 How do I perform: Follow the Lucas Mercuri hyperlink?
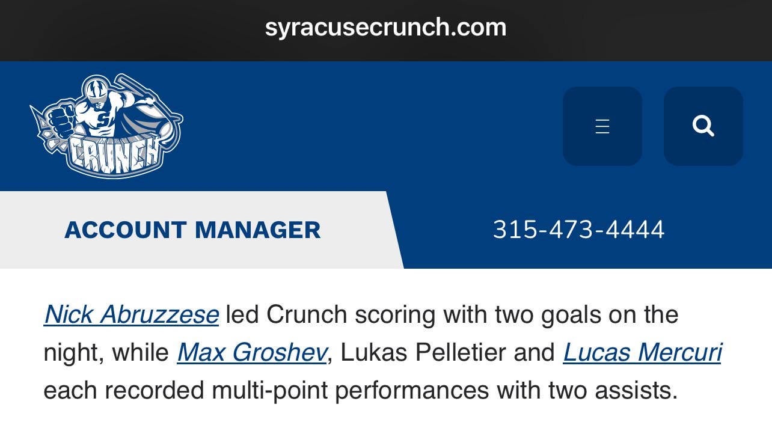pyautogui.click(x=641, y=352)
